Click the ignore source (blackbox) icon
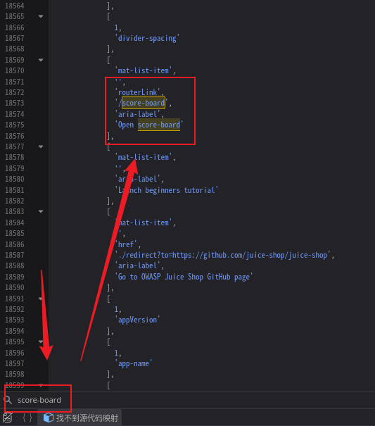This screenshot has height=426, width=375. (7, 418)
